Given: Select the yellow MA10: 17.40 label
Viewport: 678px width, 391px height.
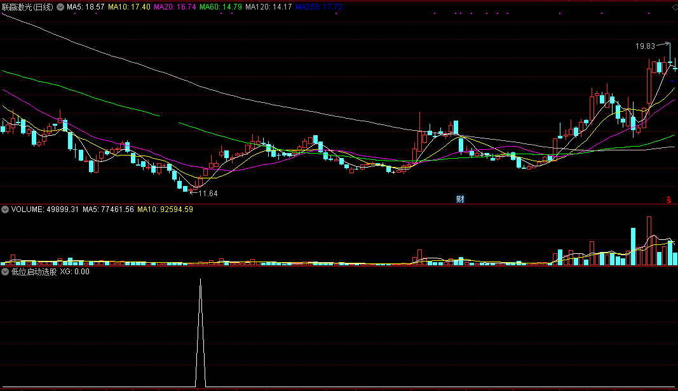Looking at the screenshot, I should tap(129, 7).
